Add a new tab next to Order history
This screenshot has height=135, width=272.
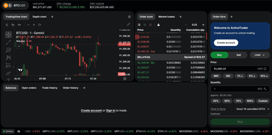point(84,88)
